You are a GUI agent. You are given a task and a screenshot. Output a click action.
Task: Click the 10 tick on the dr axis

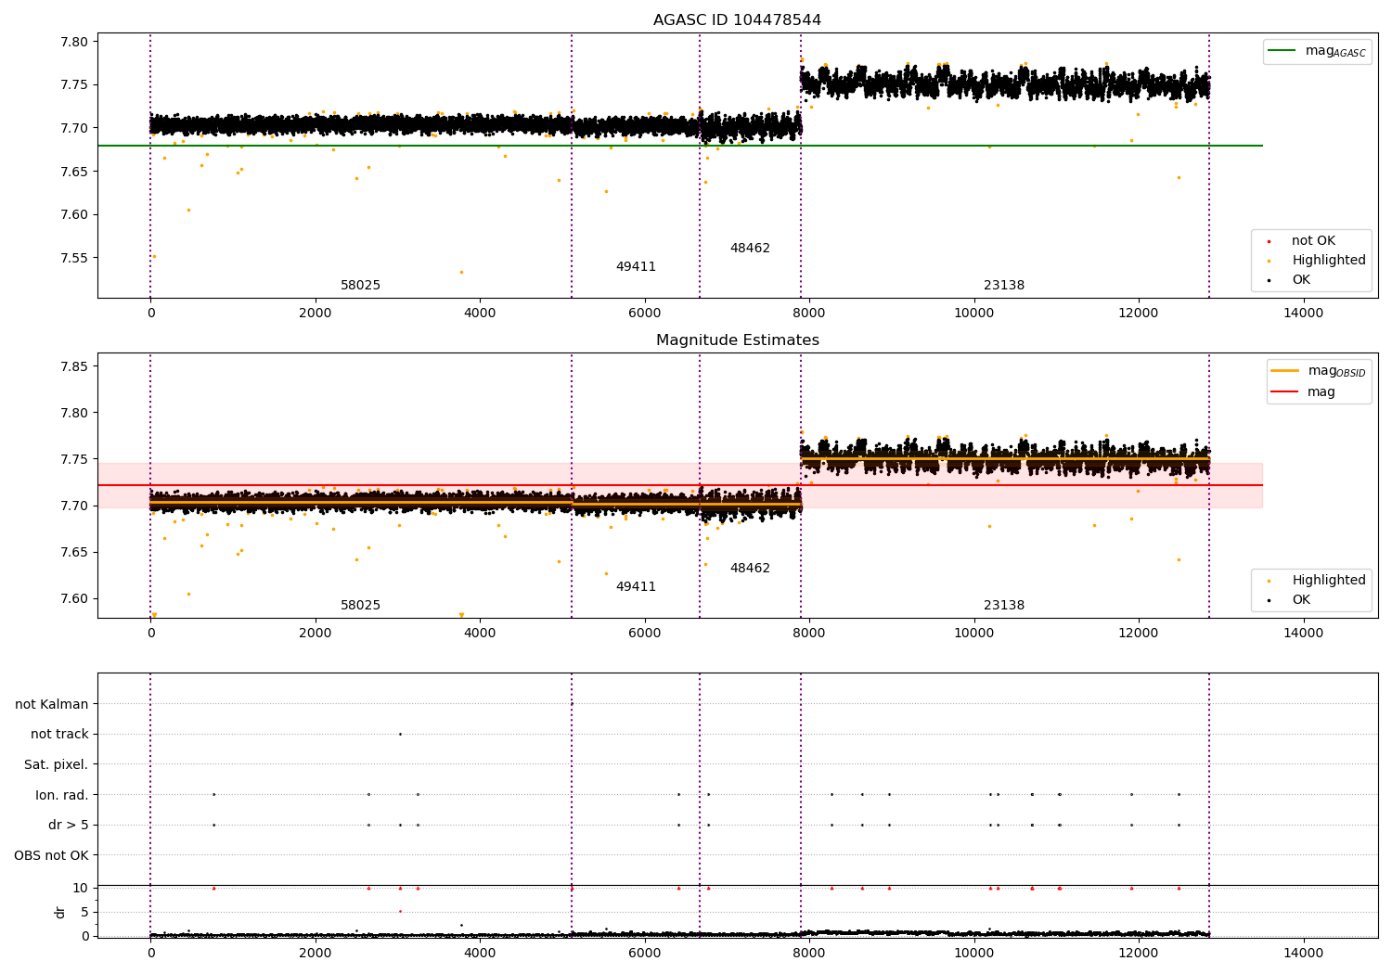pos(82,888)
